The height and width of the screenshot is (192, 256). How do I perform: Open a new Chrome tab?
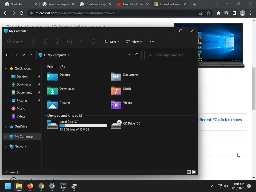point(194,4)
